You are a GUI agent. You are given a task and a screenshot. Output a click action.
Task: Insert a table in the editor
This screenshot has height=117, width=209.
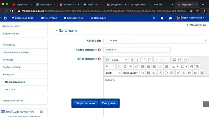(x=172, y=73)
